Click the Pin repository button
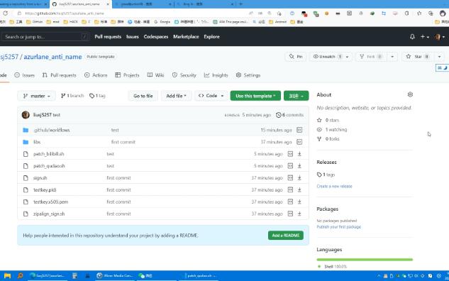This screenshot has width=449, height=281. point(296,57)
